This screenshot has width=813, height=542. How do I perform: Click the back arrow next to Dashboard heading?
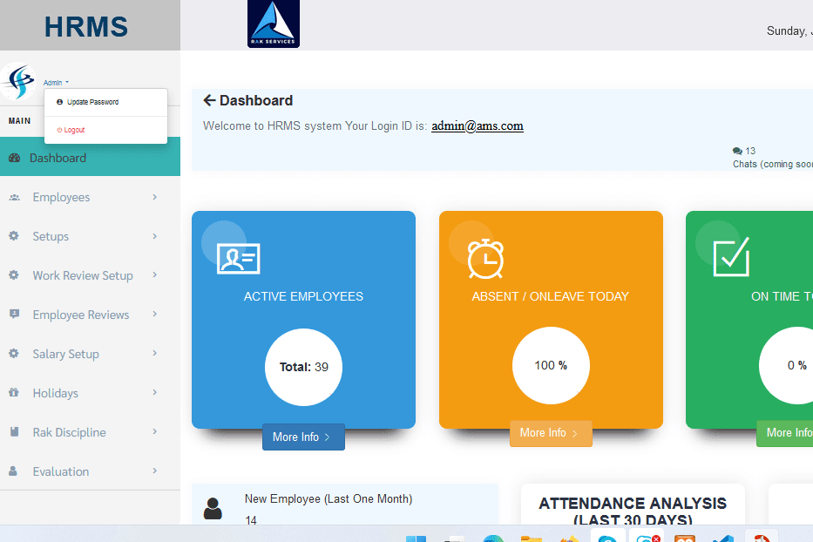pos(209,100)
